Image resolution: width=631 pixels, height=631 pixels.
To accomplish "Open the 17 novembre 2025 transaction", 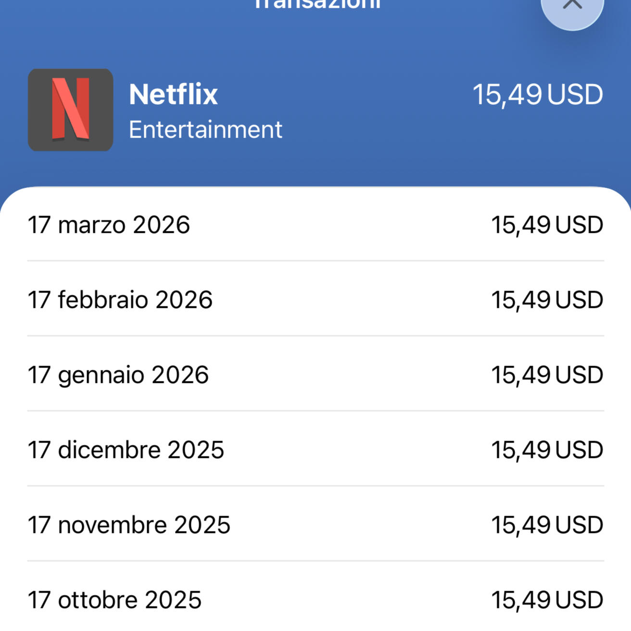I will click(129, 525).
